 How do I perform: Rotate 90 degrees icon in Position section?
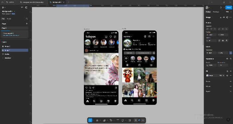pos(219,40)
